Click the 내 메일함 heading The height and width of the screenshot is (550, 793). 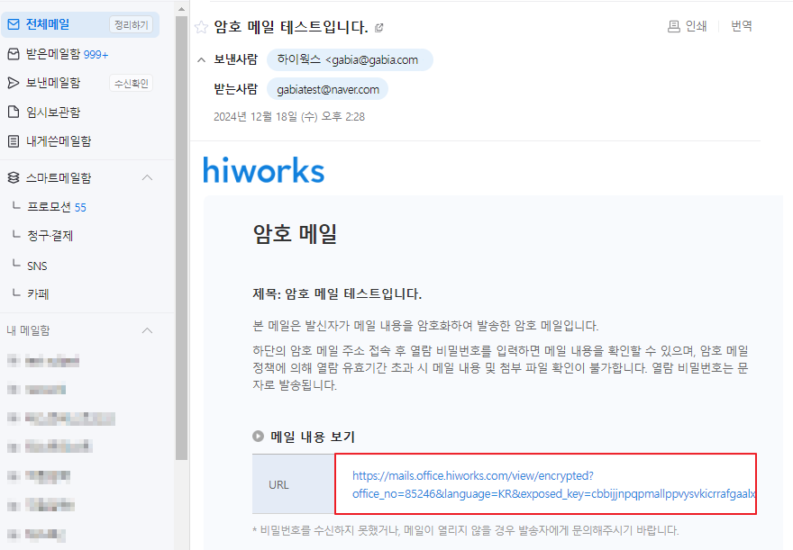tap(28, 330)
